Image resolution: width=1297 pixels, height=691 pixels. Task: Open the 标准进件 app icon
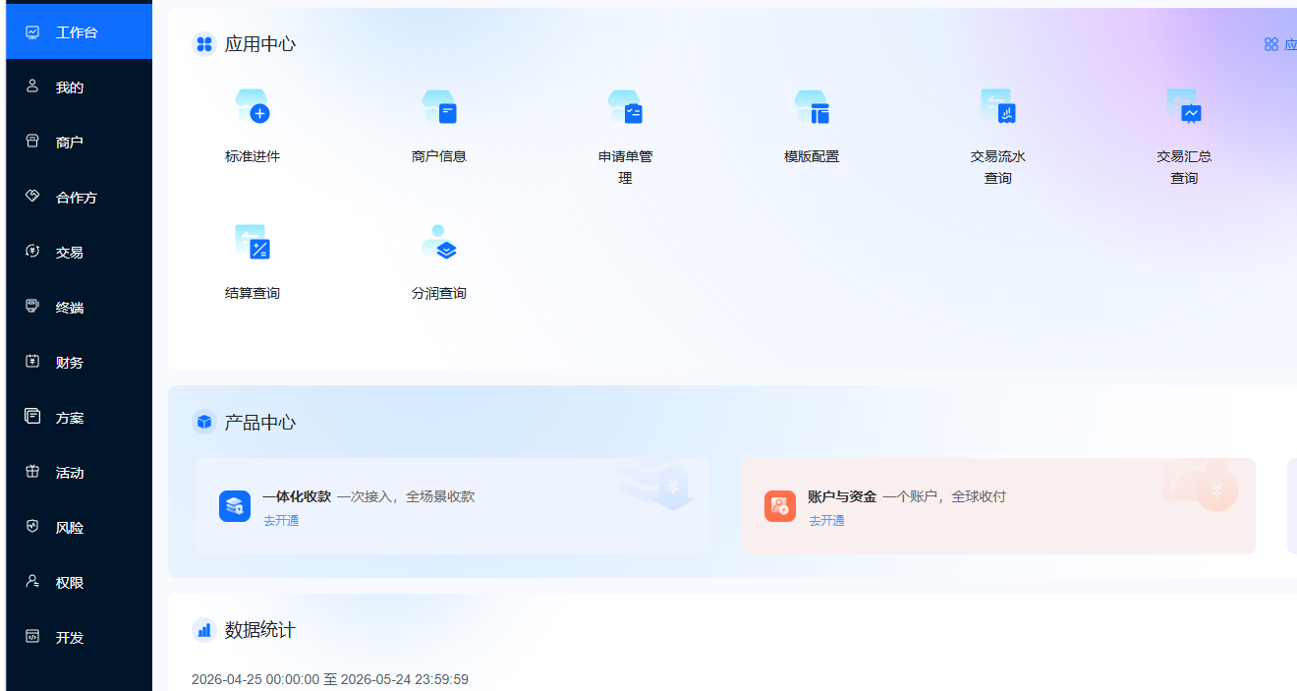(x=253, y=106)
